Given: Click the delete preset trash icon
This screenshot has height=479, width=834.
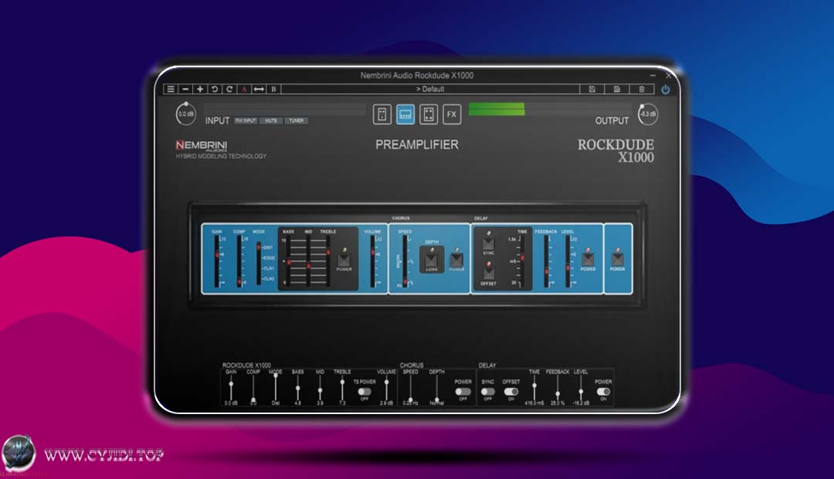Looking at the screenshot, I should (x=642, y=89).
